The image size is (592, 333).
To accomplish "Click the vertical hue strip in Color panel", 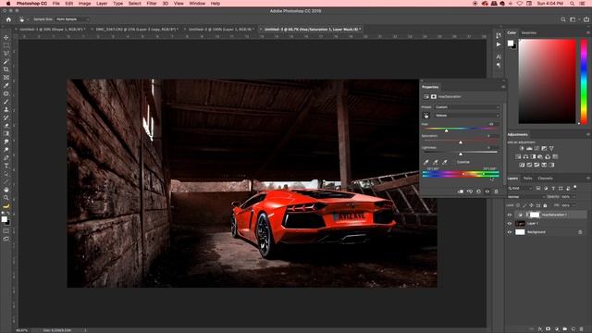I will coord(584,81).
